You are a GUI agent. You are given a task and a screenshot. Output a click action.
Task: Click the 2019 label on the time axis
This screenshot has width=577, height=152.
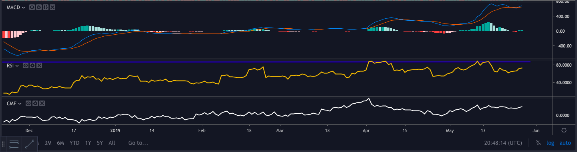[x=115, y=130]
